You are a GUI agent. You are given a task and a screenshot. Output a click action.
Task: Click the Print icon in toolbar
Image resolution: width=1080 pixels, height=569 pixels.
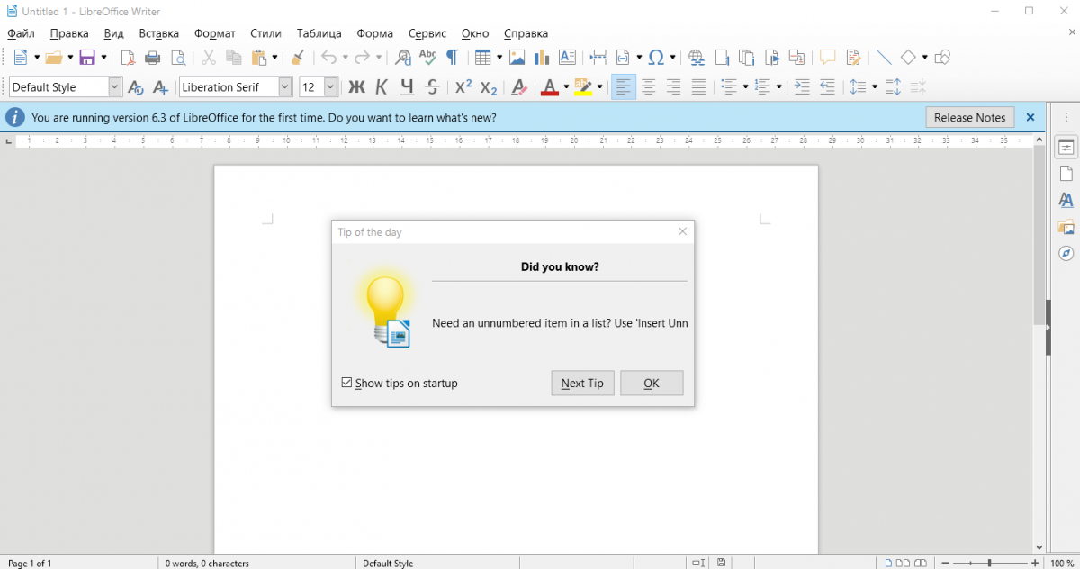point(153,58)
